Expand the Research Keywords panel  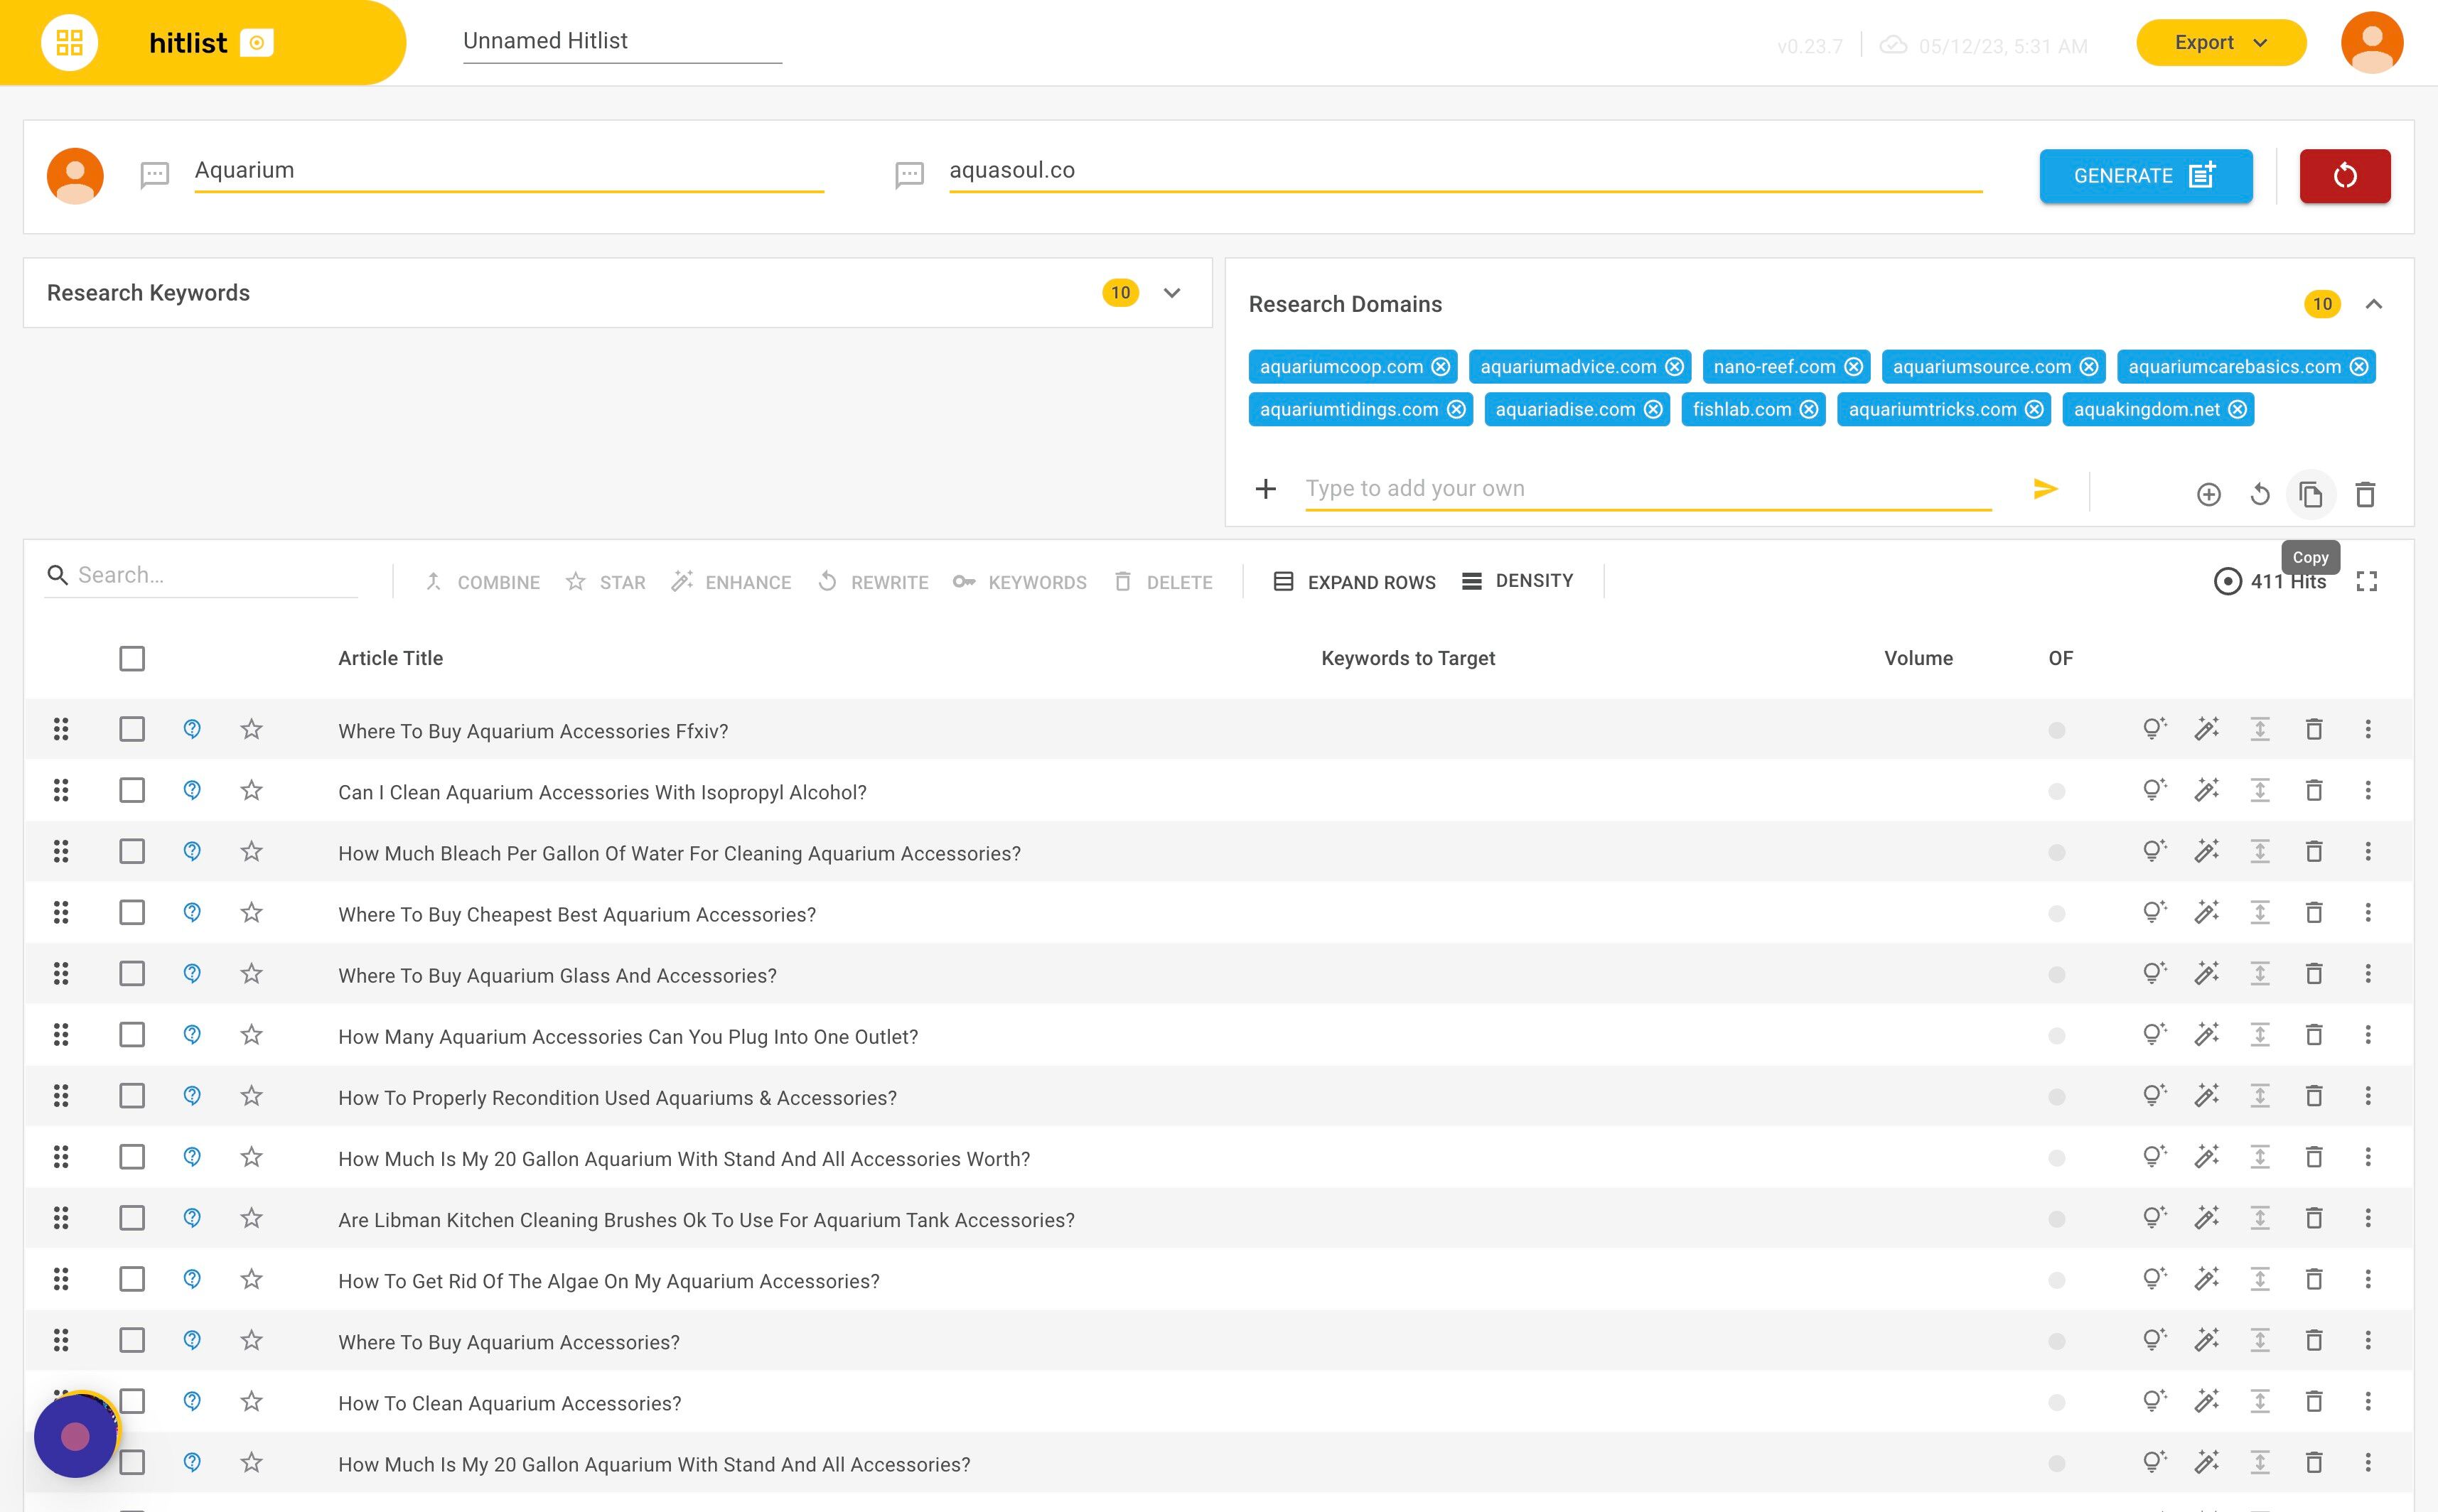1171,293
